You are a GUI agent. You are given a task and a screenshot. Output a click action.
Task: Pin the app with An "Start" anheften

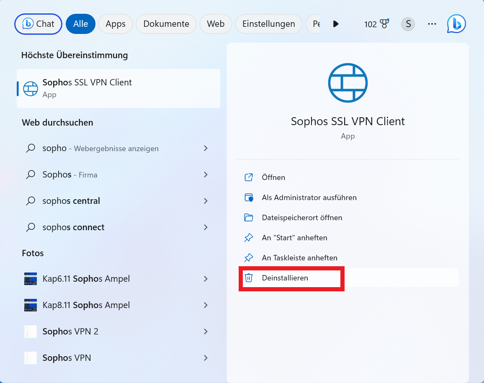coord(348,238)
